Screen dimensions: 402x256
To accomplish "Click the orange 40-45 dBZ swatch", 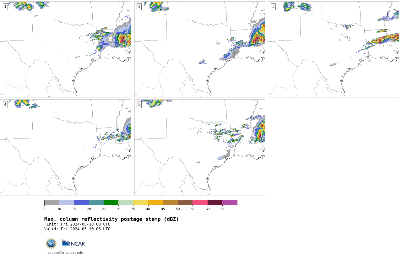I will tap(155, 202).
